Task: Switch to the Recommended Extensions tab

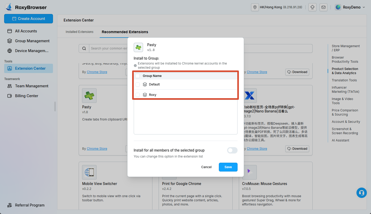Action: tap(125, 32)
